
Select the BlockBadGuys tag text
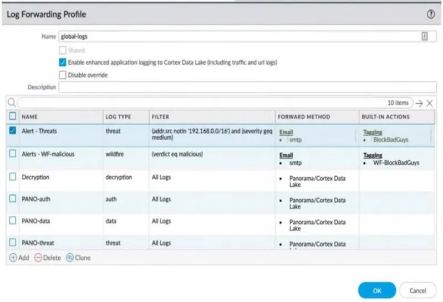point(390,140)
